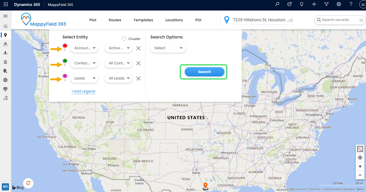Open the task flow target icon
The image size is (366, 192).
[289, 4]
